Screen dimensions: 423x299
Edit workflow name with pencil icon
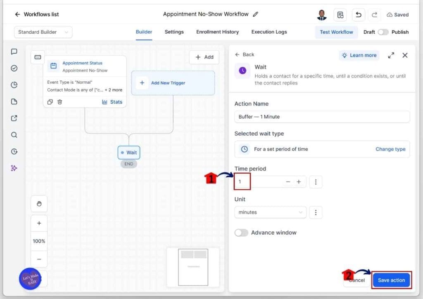(255, 14)
